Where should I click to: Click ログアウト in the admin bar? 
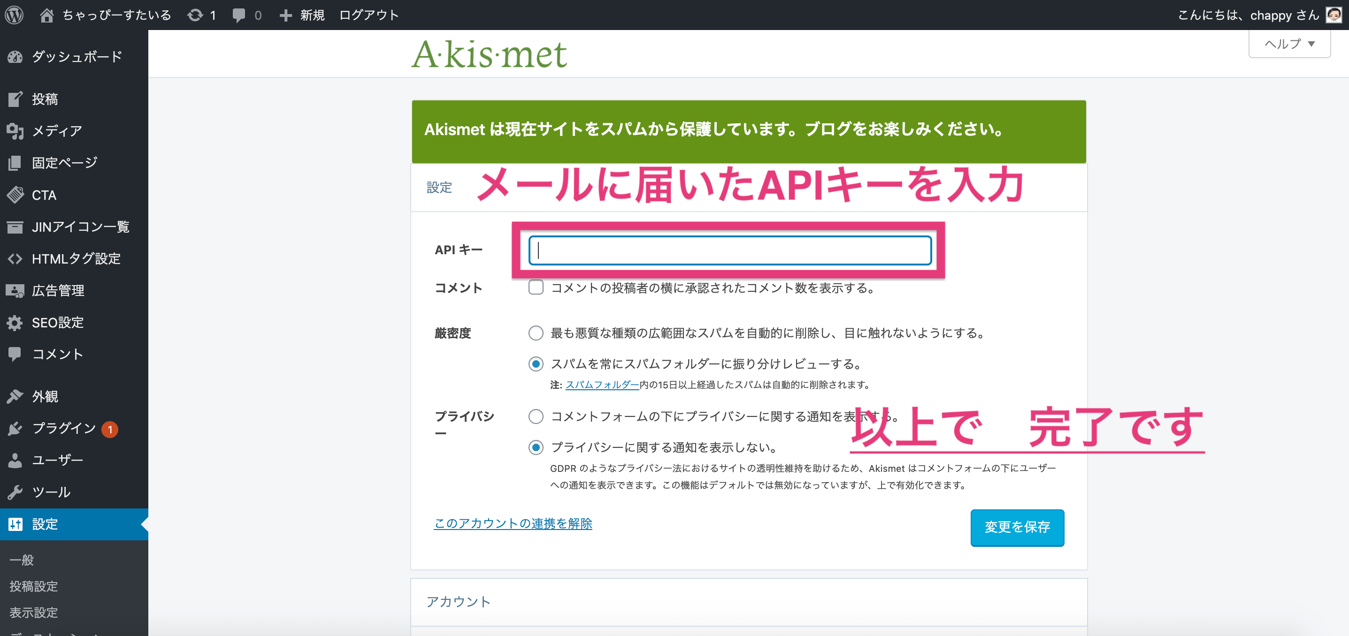(368, 15)
